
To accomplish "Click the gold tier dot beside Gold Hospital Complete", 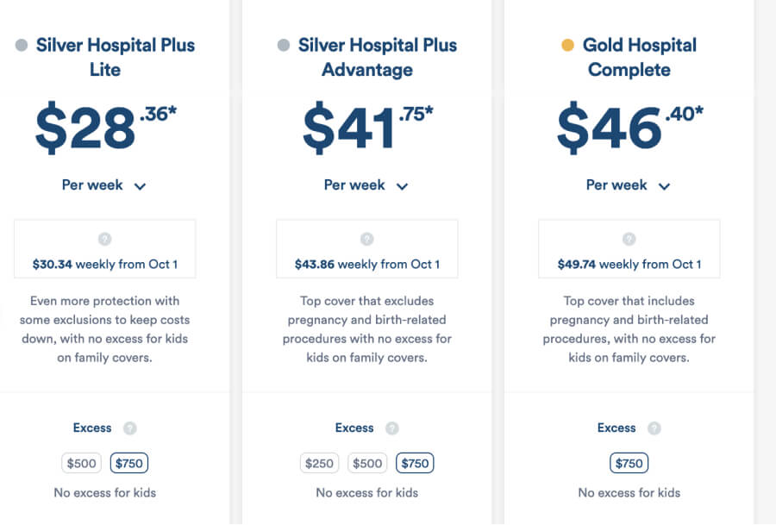I will click(x=566, y=45).
